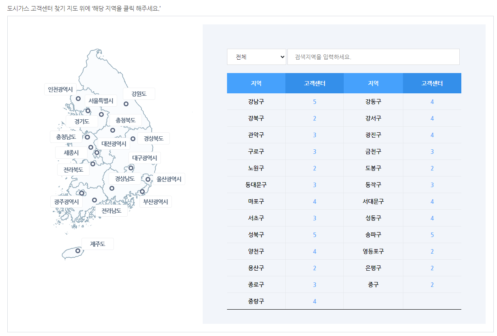Click 성동구 customer center count
The height and width of the screenshot is (336, 497).
pyautogui.click(x=432, y=218)
